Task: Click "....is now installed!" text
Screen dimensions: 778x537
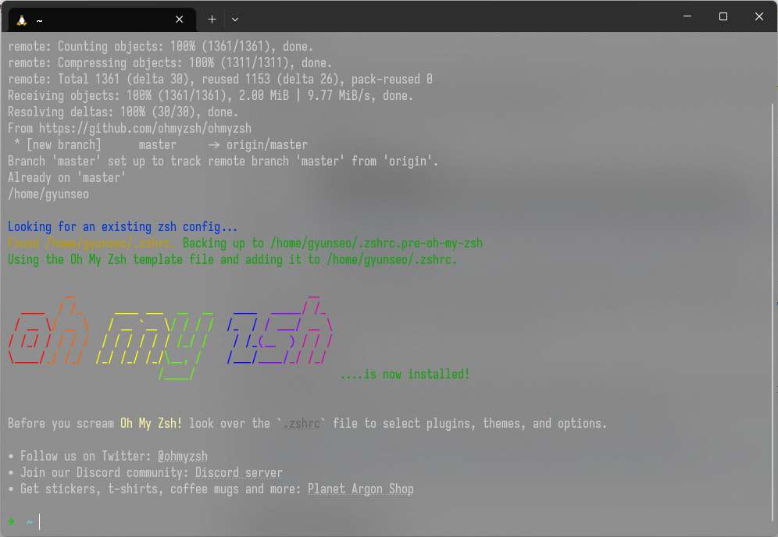Action: click(405, 374)
